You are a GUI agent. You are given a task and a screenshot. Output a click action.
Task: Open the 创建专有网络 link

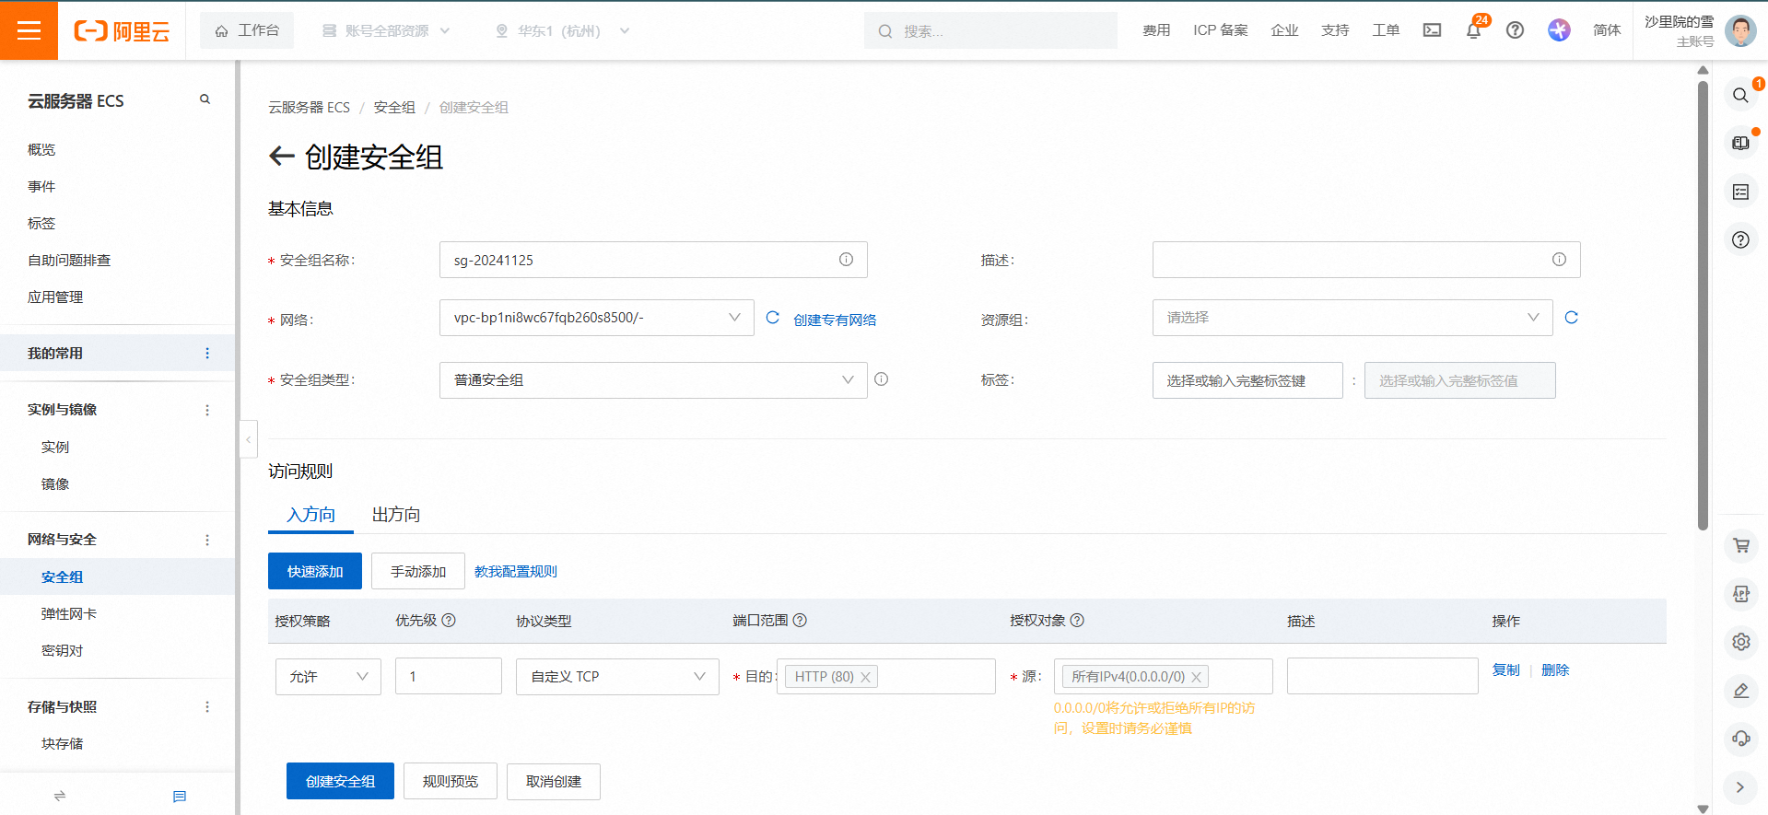point(835,320)
